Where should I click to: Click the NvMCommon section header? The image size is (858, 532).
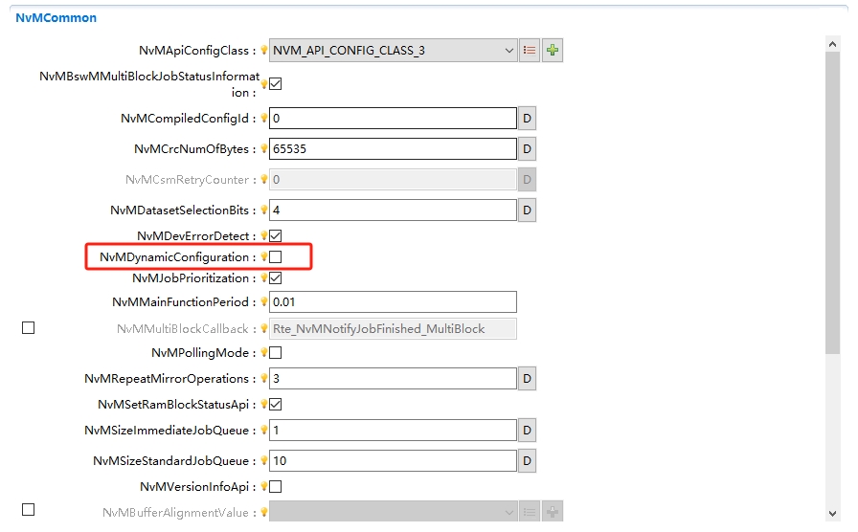coord(56,17)
